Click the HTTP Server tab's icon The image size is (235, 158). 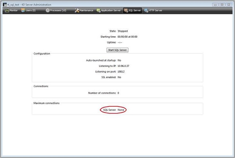click(x=146, y=10)
